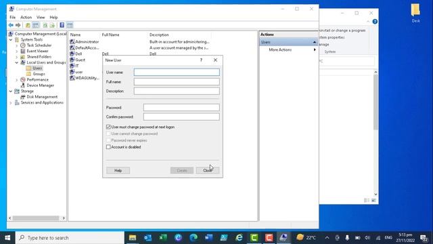
Task: Click the Help button in New User dialog
Action: click(118, 170)
